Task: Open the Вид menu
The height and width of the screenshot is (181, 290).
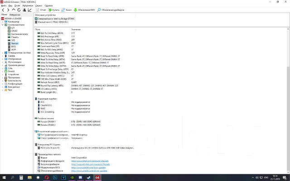Action: tap(10, 6)
